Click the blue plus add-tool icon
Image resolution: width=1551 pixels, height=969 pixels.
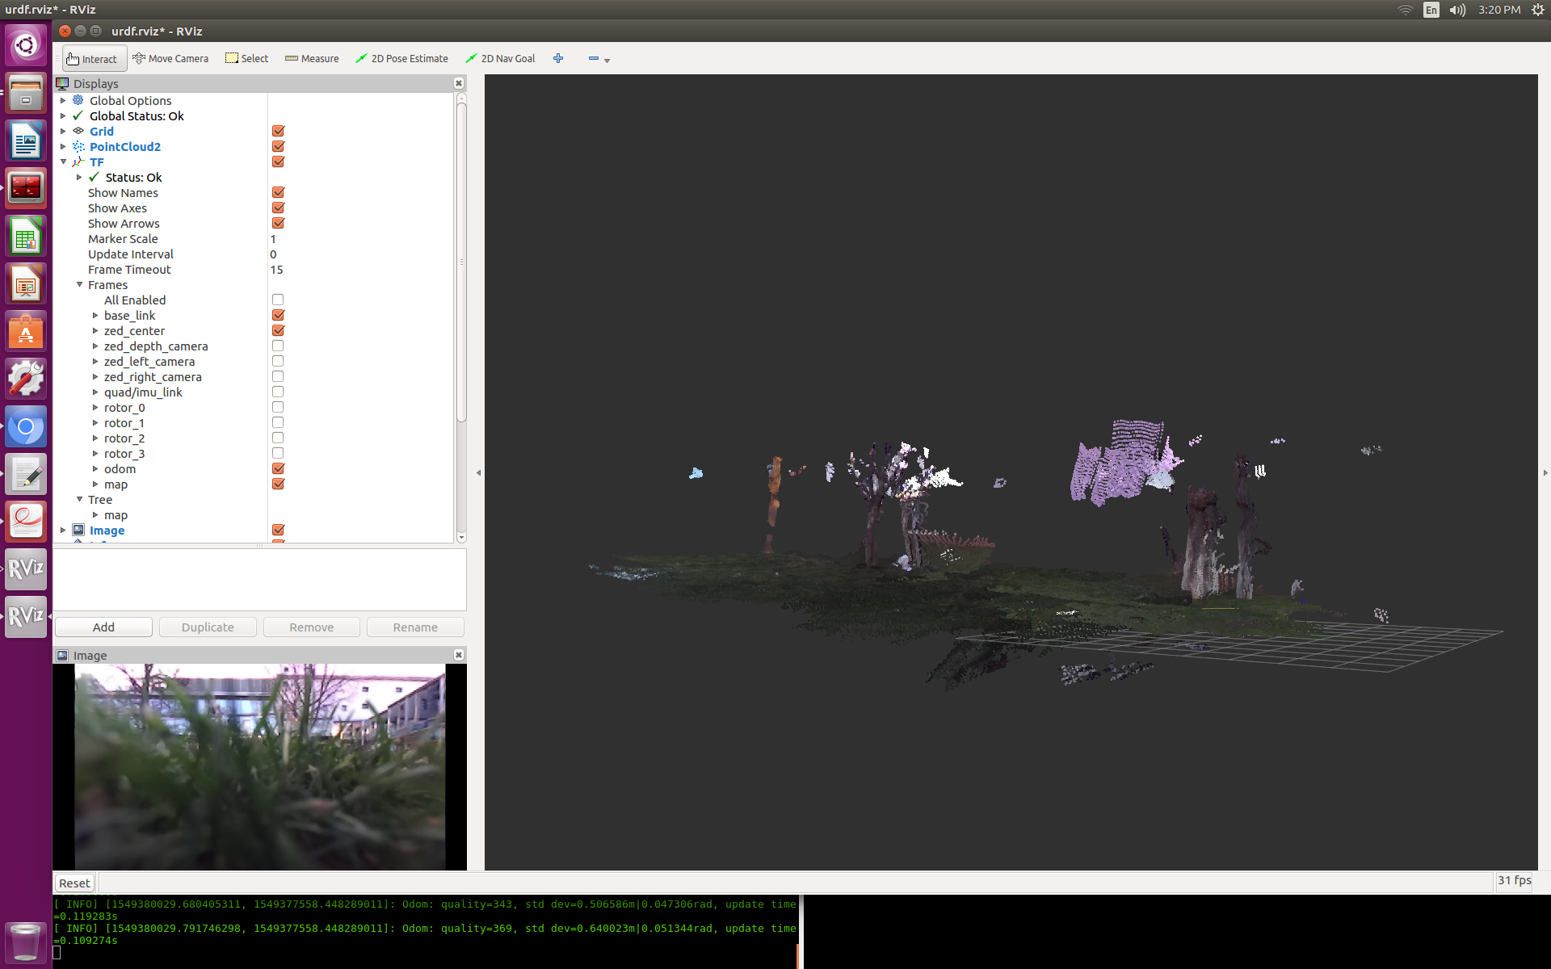[x=558, y=58]
